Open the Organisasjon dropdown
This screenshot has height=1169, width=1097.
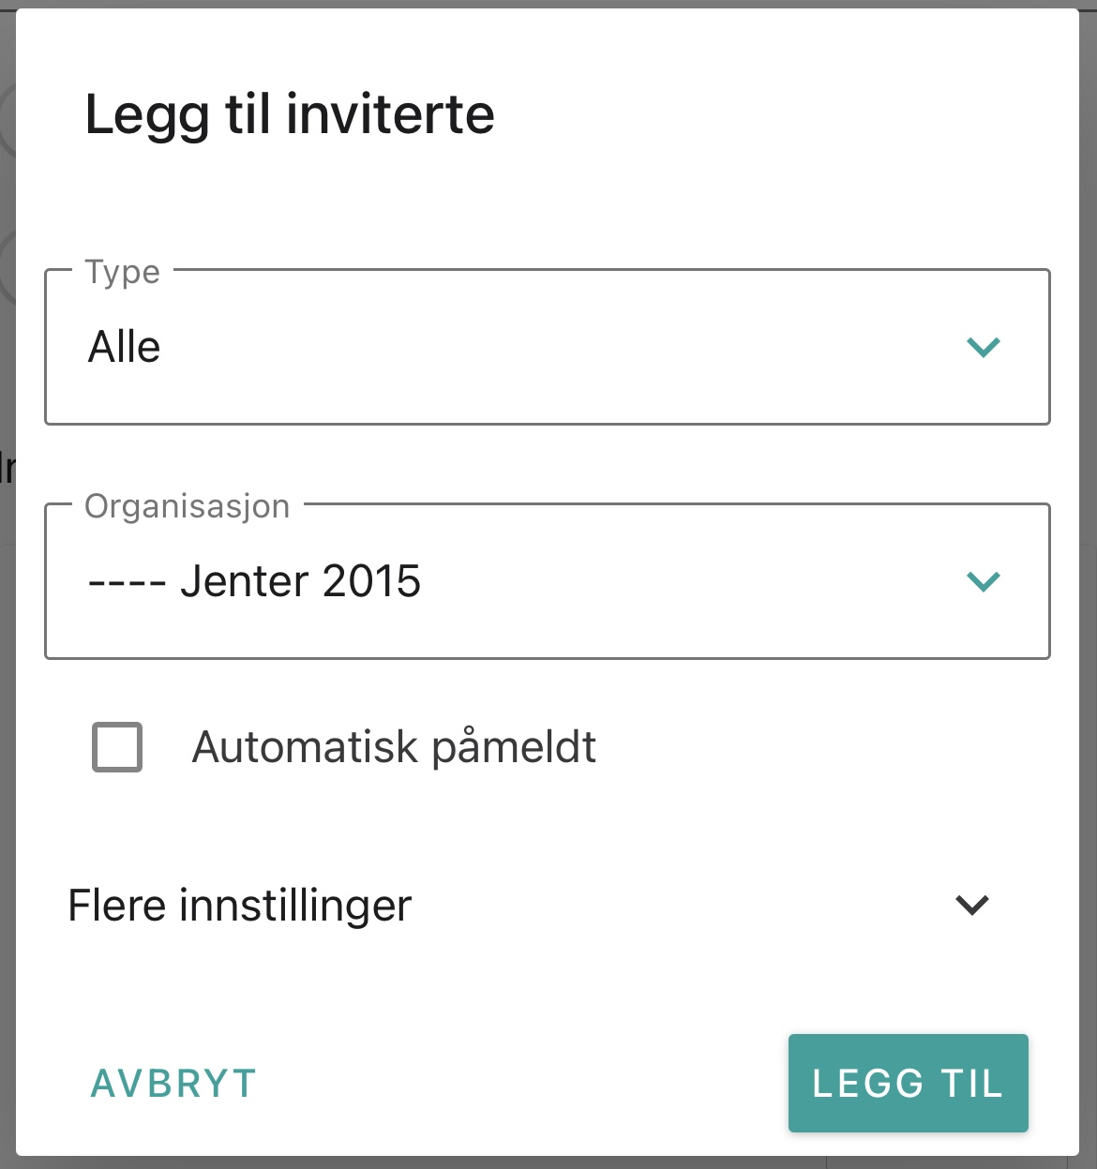click(548, 581)
